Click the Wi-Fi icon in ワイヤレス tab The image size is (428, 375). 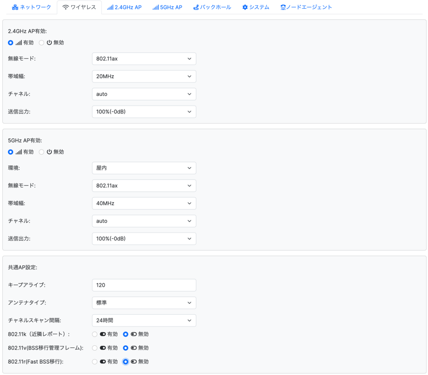[65, 7]
